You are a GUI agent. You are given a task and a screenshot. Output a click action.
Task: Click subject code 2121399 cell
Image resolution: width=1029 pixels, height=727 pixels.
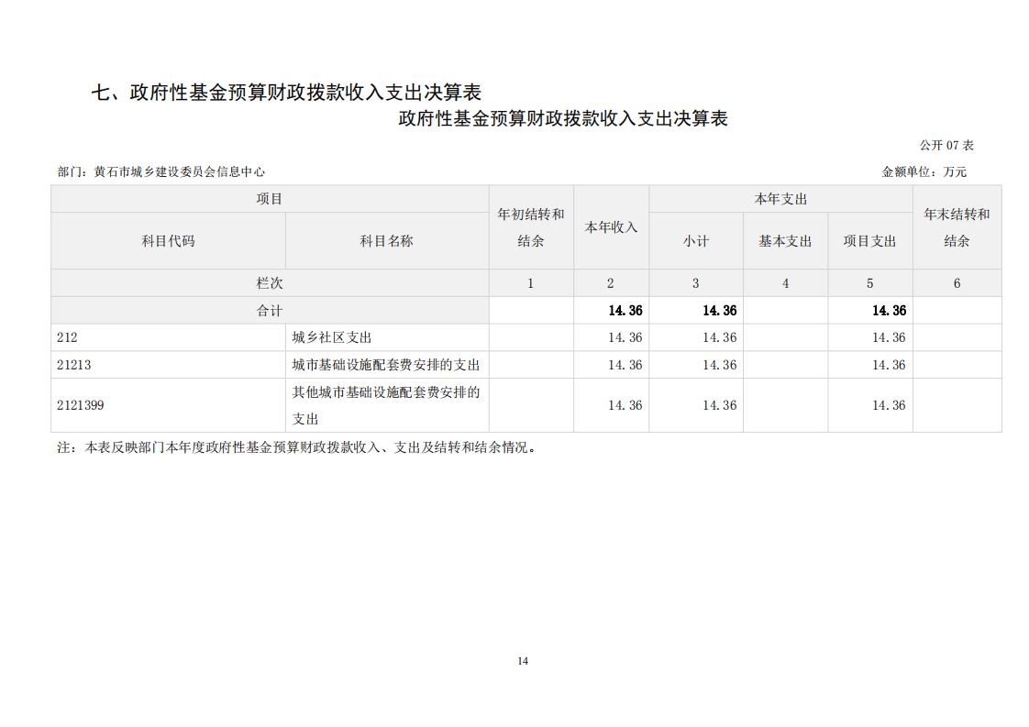tap(80, 405)
